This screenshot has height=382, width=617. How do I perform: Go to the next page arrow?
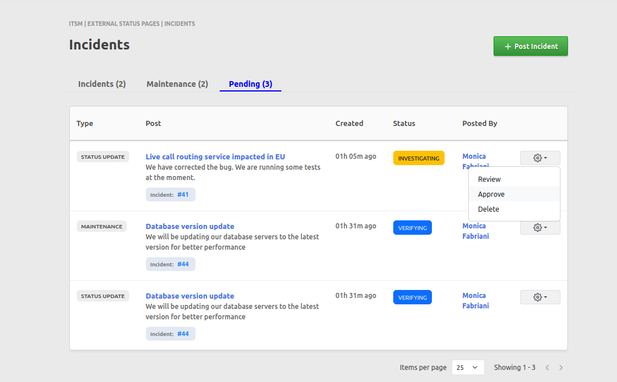(x=561, y=368)
